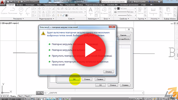The height and width of the screenshot is (100, 178).
Task: Switch to the Вставка ribbon tab
Action: tap(20, 5)
